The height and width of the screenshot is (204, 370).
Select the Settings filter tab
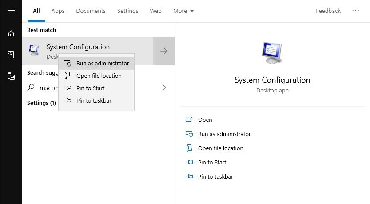pyautogui.click(x=127, y=11)
